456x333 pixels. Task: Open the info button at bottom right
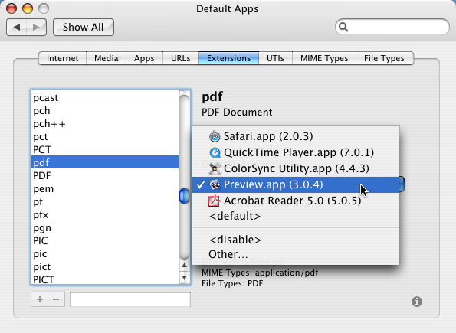pyautogui.click(x=417, y=302)
